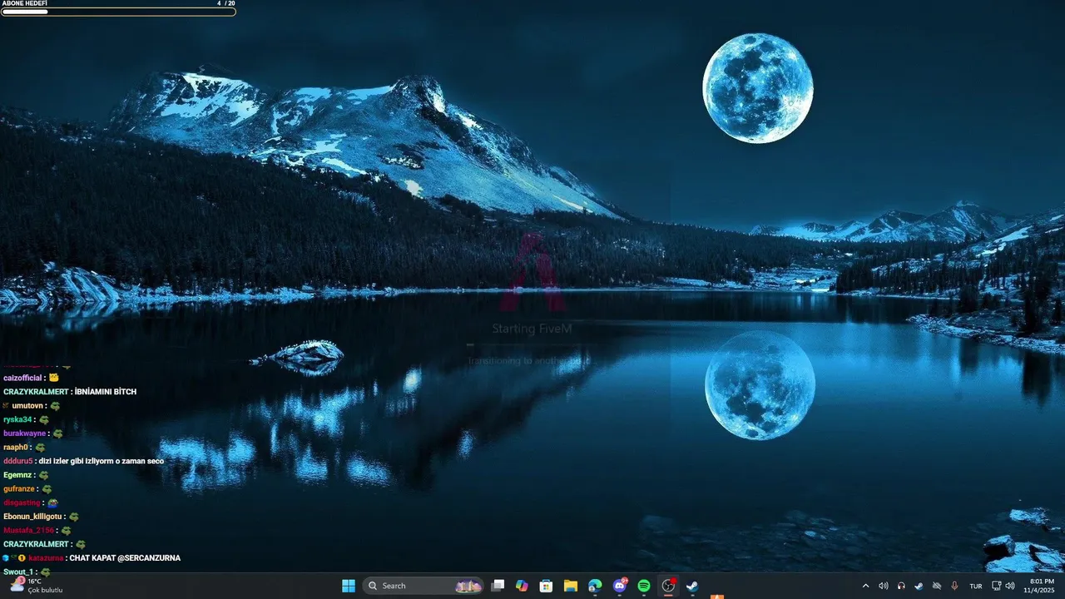Open the weather widget showing 16°C
The image size is (1065, 599).
37,586
